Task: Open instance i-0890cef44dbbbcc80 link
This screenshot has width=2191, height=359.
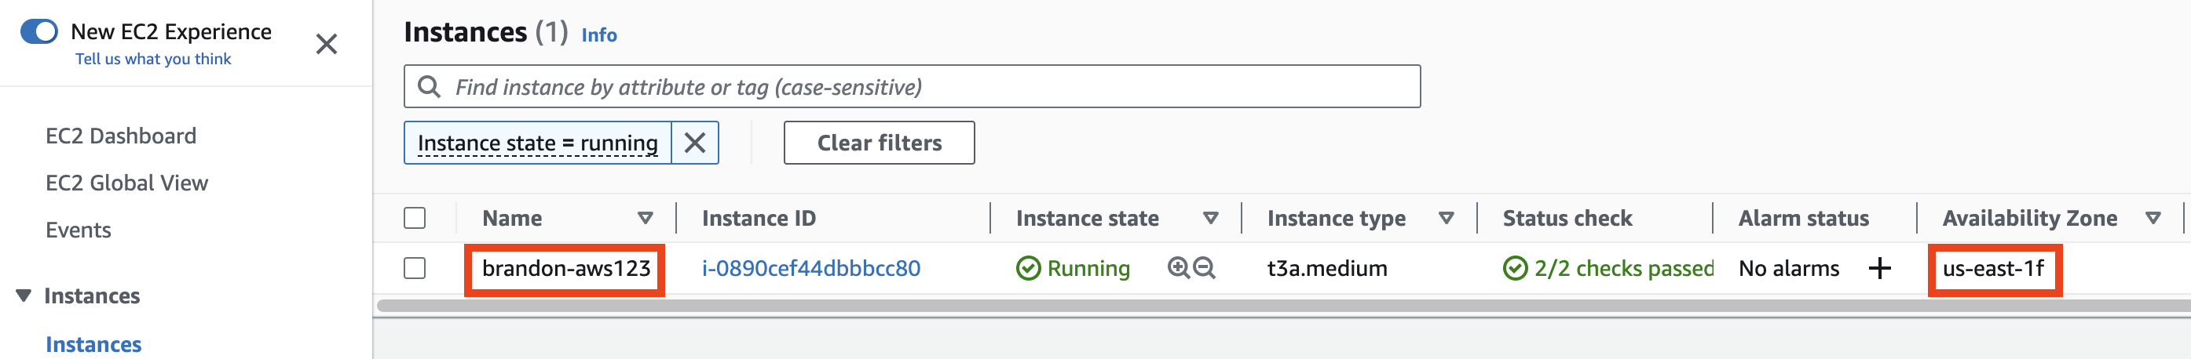Action: pyautogui.click(x=811, y=268)
